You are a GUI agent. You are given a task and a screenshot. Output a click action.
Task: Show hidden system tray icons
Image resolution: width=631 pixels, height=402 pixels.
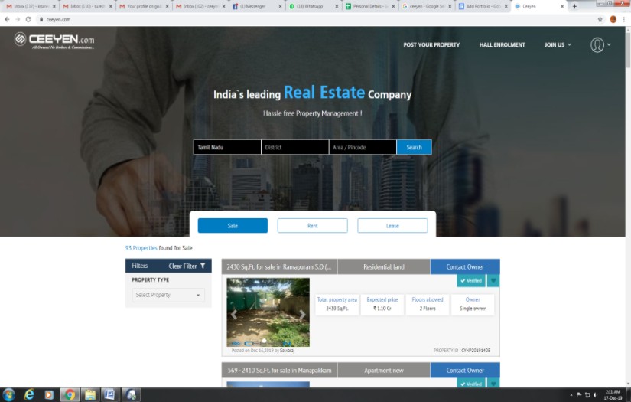click(x=571, y=395)
